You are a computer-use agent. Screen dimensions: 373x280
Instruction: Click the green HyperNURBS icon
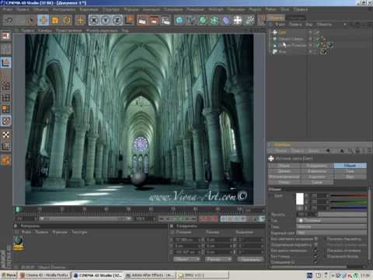pyautogui.click(x=203, y=20)
